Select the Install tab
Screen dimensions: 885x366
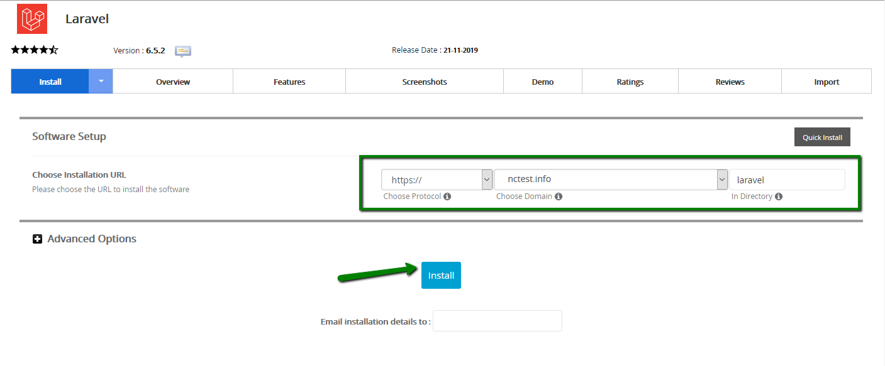[x=50, y=81]
